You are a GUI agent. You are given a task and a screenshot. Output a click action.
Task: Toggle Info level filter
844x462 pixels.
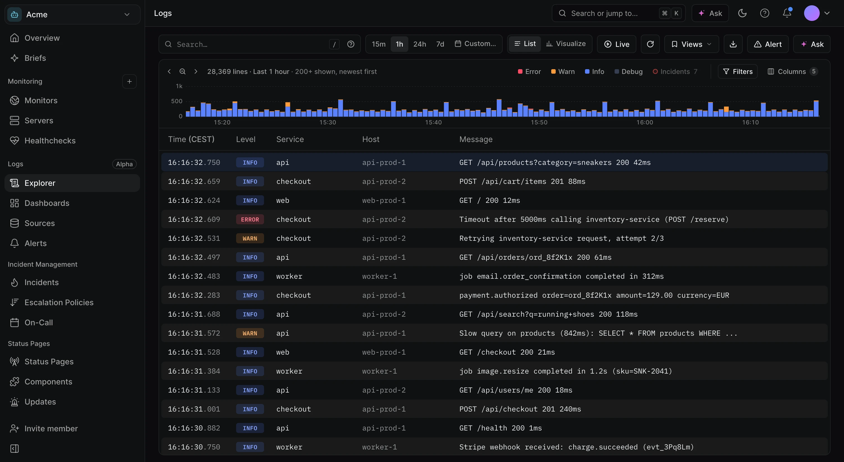click(594, 71)
